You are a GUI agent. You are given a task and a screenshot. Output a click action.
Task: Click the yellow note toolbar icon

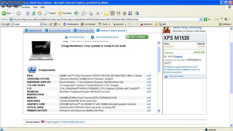(x=106, y=13)
